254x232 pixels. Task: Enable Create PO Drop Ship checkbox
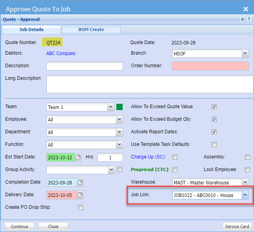tap(80, 207)
